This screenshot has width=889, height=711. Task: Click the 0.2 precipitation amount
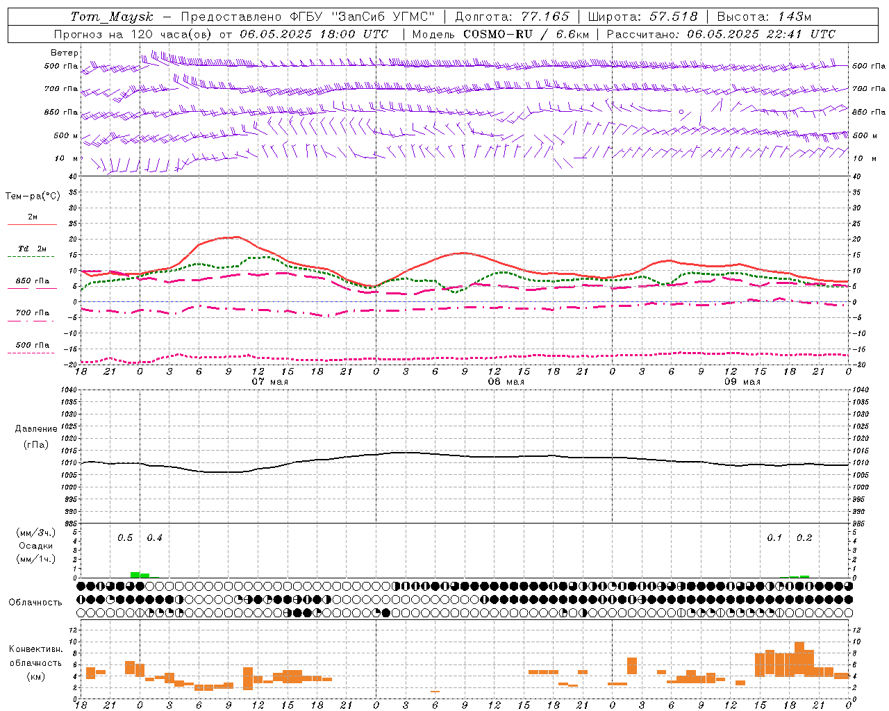(804, 538)
